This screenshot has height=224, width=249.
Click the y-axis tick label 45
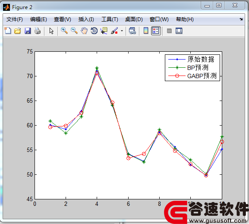click(30, 199)
